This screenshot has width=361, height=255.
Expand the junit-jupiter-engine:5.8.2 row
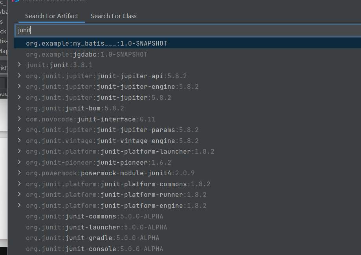click(19, 86)
